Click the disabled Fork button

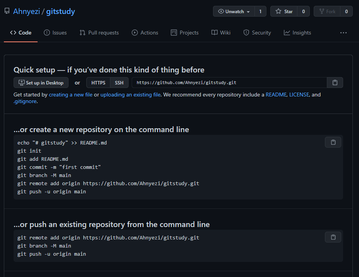point(327,12)
